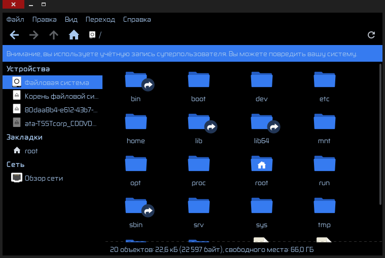This screenshot has height=258, width=385.
Task: Go back with the left arrow
Action: 14,35
